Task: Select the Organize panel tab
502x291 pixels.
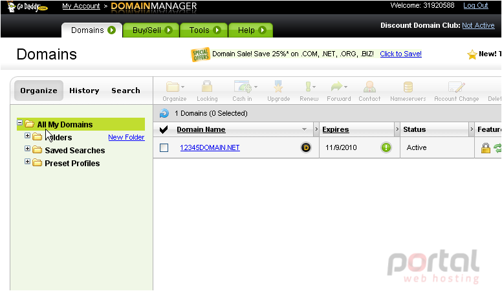Action: pos(39,91)
